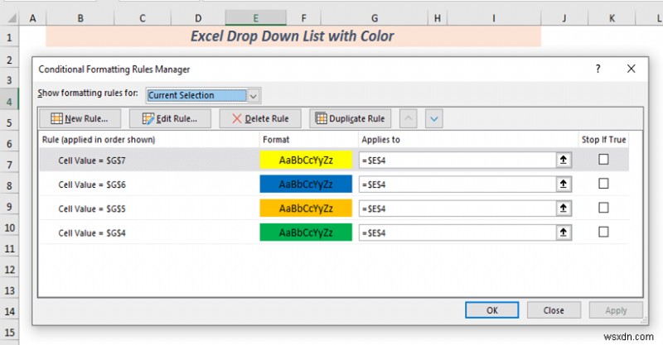Select row 15 header in worksheet
Image resolution: width=663 pixels, height=345 pixels.
[x=9, y=333]
